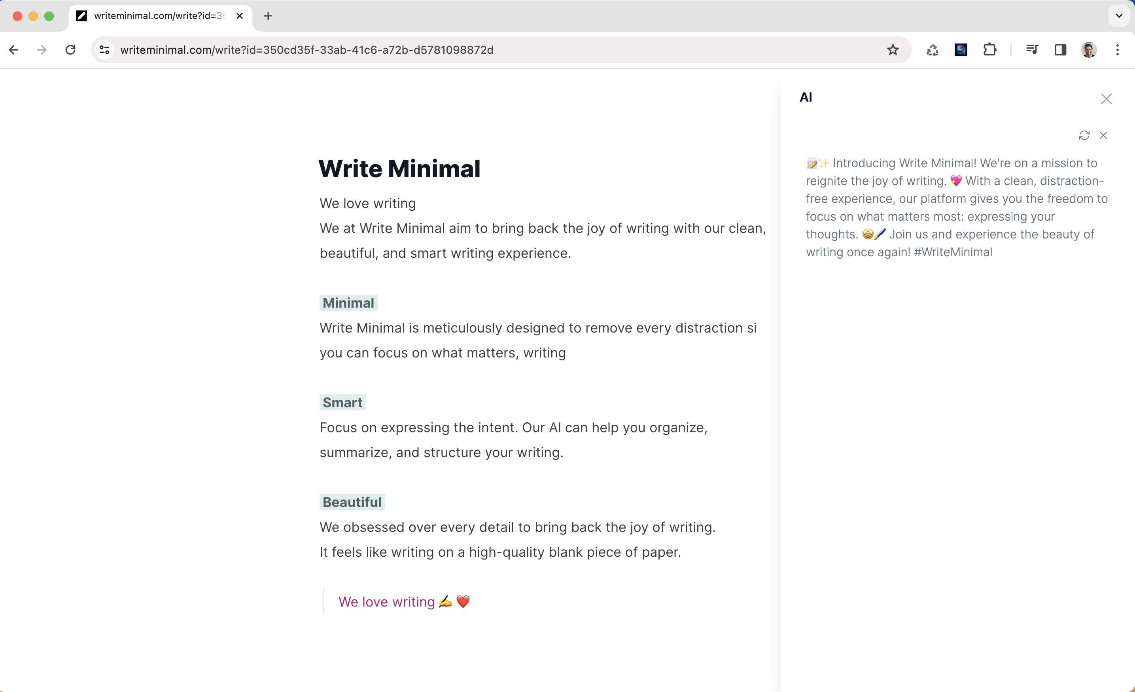Open the browser Extensions puzzle icon
Screen dimensions: 1135x692
pyautogui.click(x=989, y=50)
